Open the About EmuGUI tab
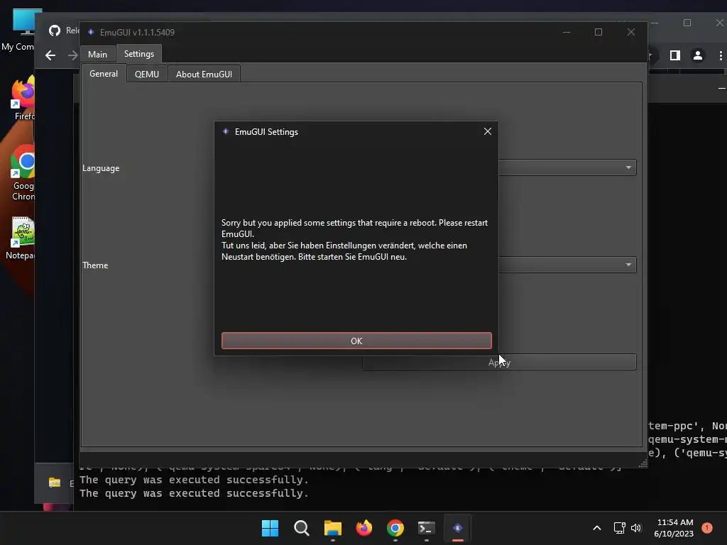The image size is (727, 545). [204, 74]
